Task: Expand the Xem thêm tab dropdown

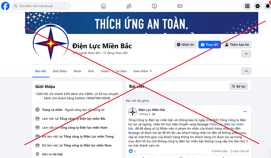Action: (143, 71)
